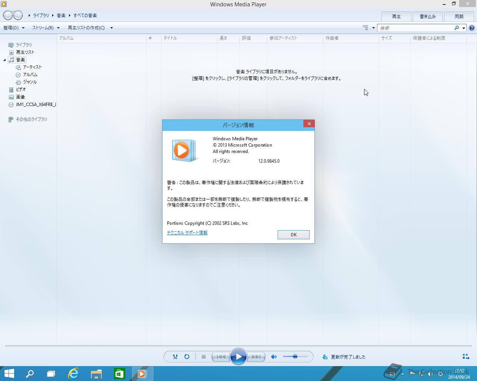477x381 pixels.
Task: Sort by the 参加アーティスト column header
Action: (x=295, y=38)
